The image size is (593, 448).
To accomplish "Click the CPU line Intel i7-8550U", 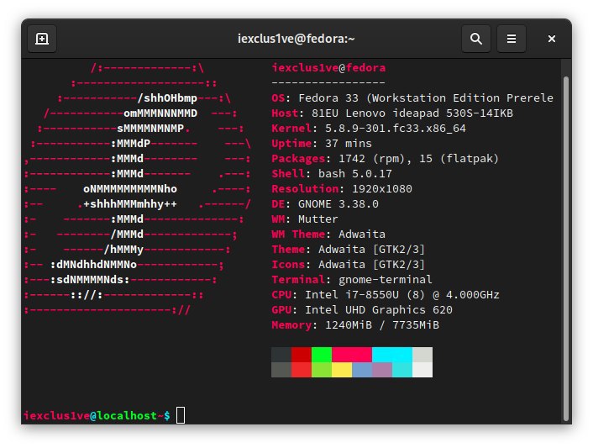I will coord(386,295).
